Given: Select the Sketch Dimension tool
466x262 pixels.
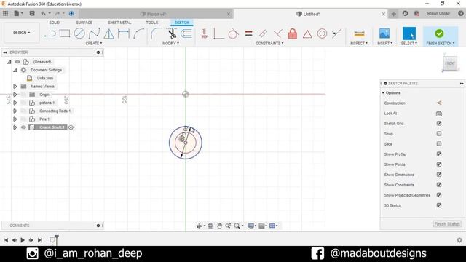Looking at the screenshot, I should point(124,33).
